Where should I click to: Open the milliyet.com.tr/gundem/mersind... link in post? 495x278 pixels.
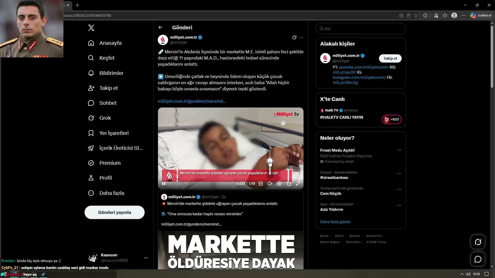(x=192, y=101)
